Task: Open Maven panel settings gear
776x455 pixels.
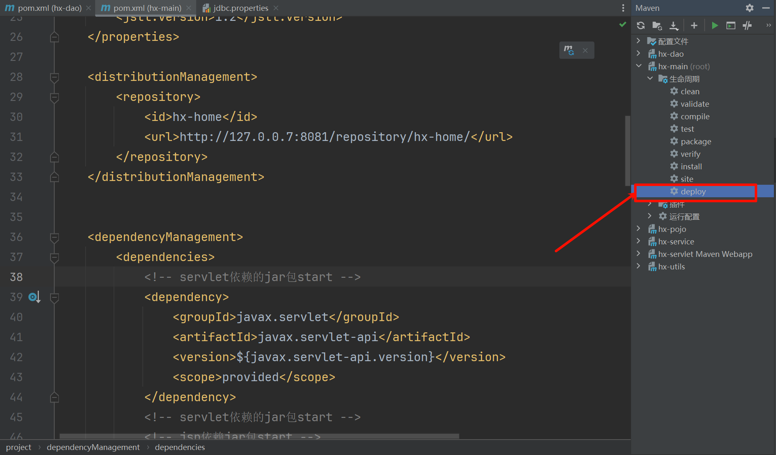Action: tap(750, 8)
